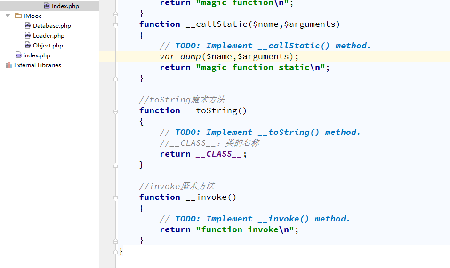Click fold-end marker below "magic function\n" return

pos(115,14)
